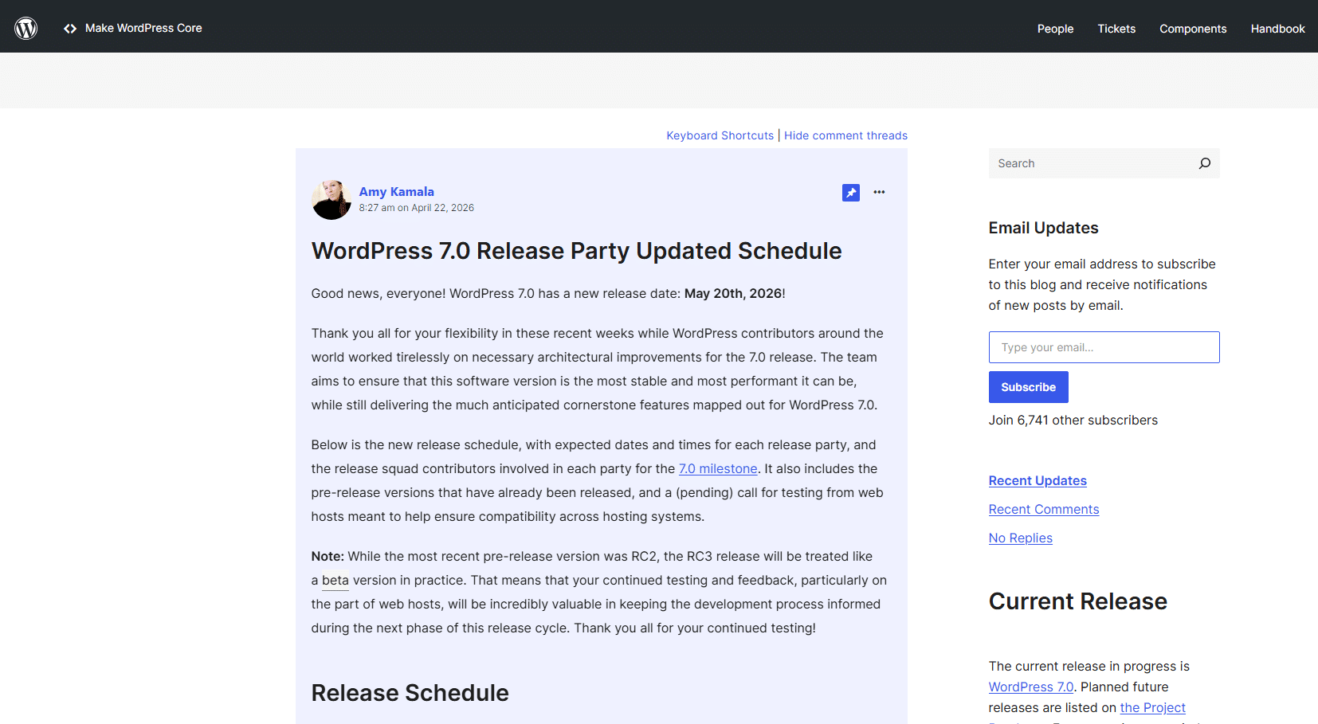
Task: Open Keyboard Shortcuts link
Action: coord(720,135)
